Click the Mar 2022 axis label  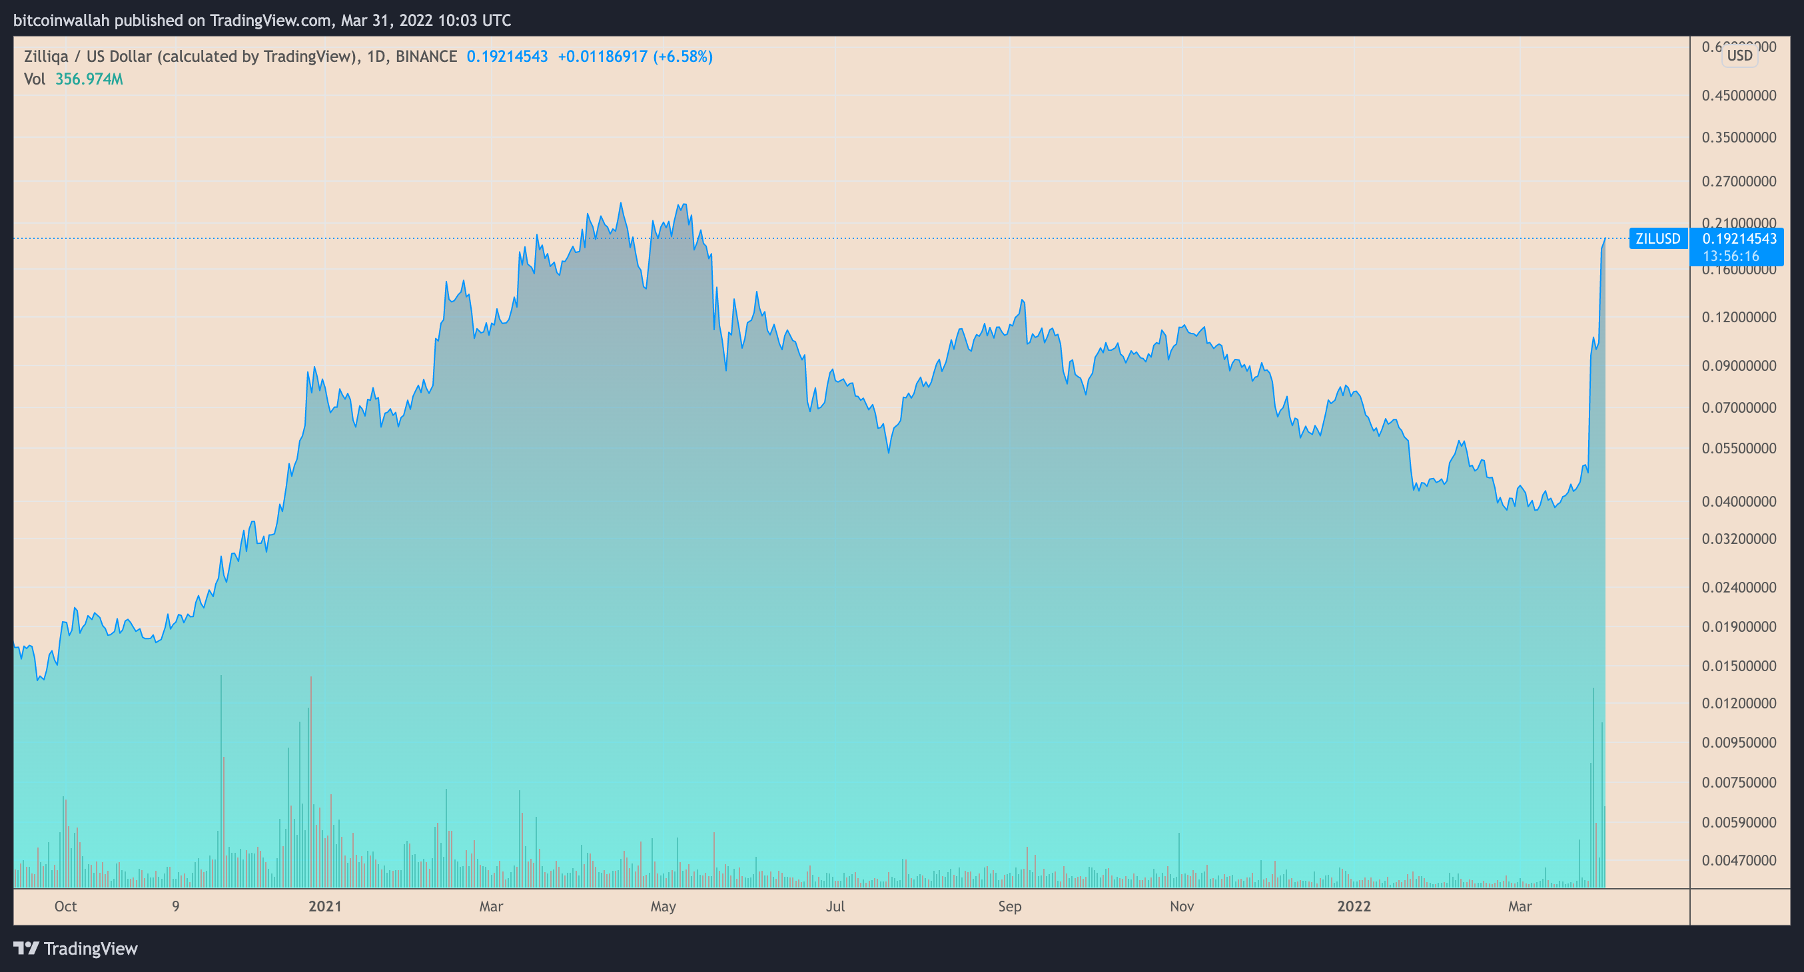(1519, 906)
